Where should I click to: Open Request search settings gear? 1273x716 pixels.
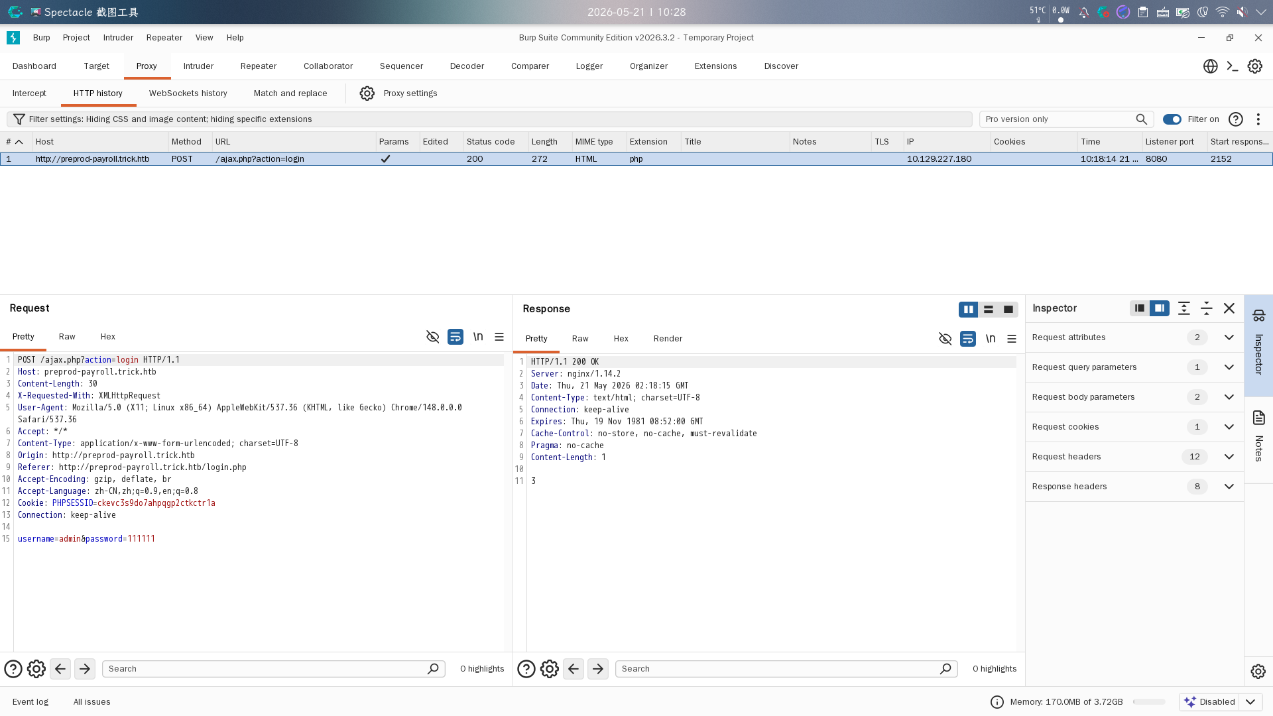[x=36, y=669]
